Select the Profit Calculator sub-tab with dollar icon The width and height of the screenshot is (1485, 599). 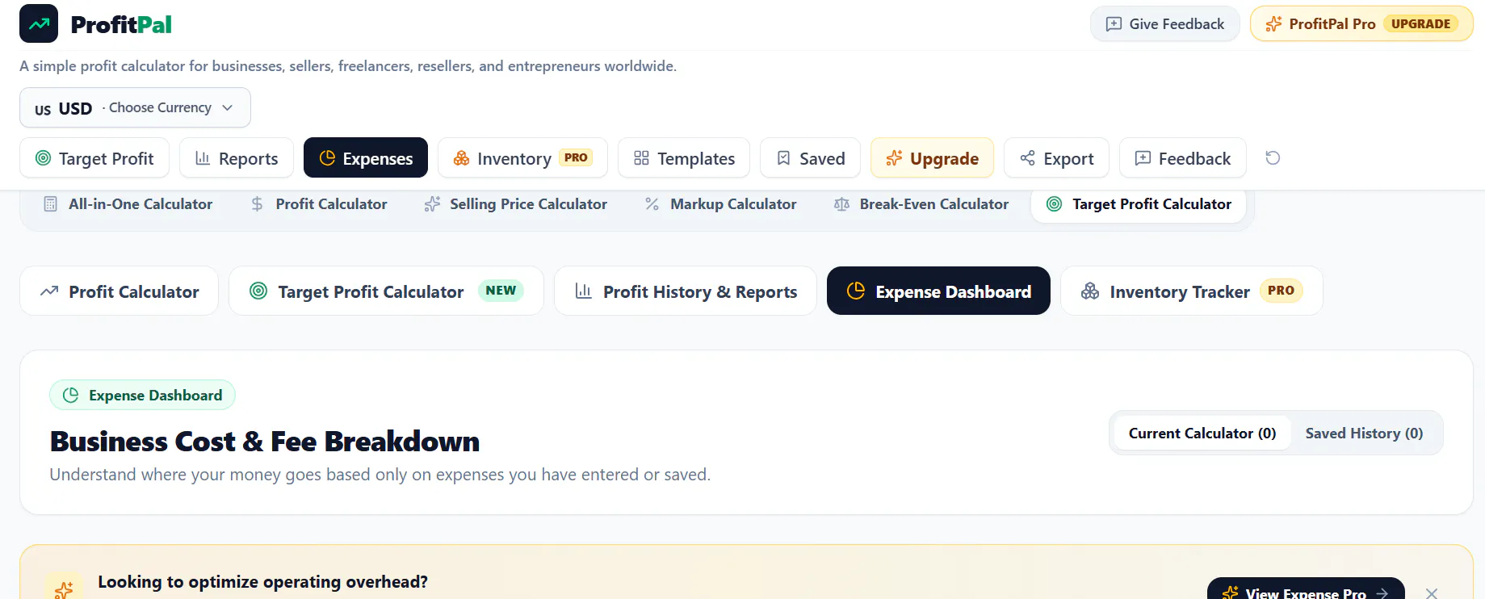[319, 204]
